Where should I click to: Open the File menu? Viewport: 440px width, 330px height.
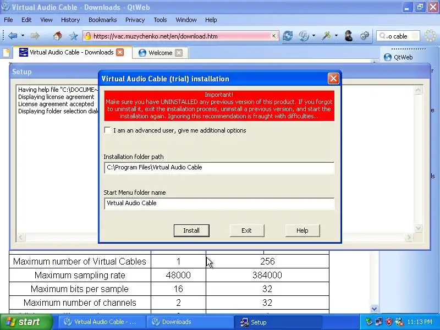[x=8, y=20]
